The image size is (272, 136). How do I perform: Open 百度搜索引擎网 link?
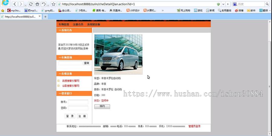pos(71,81)
